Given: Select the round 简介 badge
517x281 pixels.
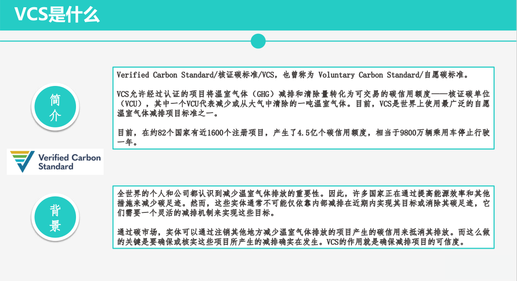Looking at the screenshot, I should 55,107.
